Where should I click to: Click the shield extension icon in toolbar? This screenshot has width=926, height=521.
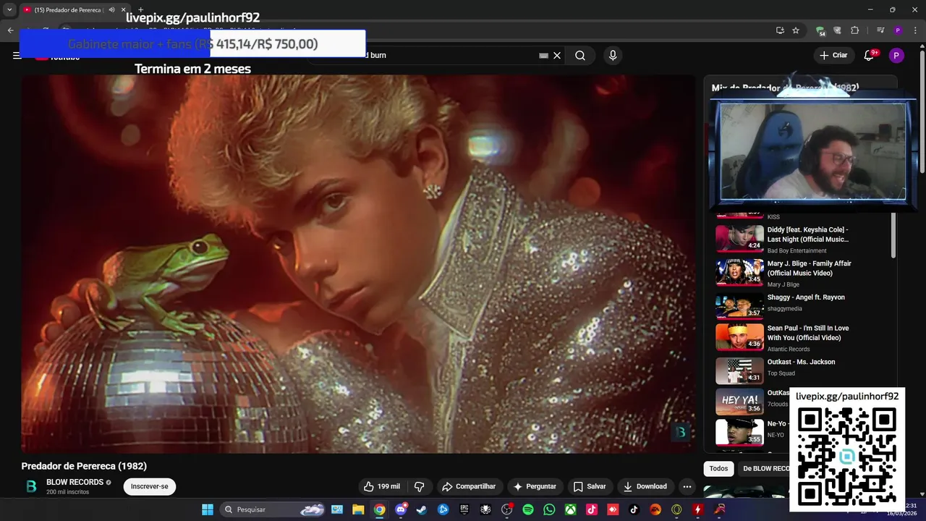click(838, 30)
